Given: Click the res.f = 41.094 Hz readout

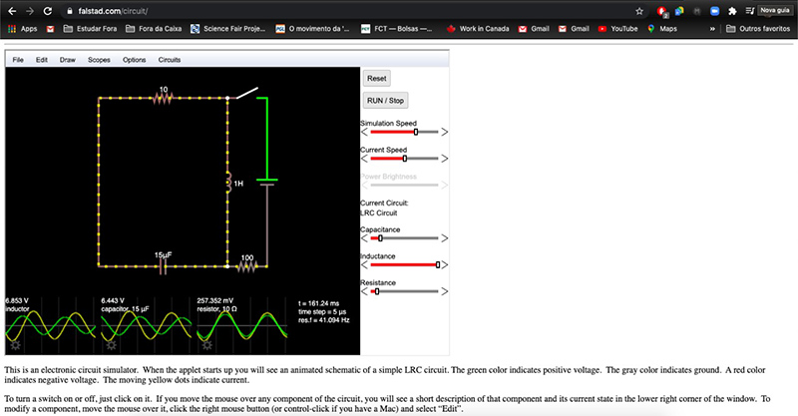Looking at the screenshot, I should 323,320.
